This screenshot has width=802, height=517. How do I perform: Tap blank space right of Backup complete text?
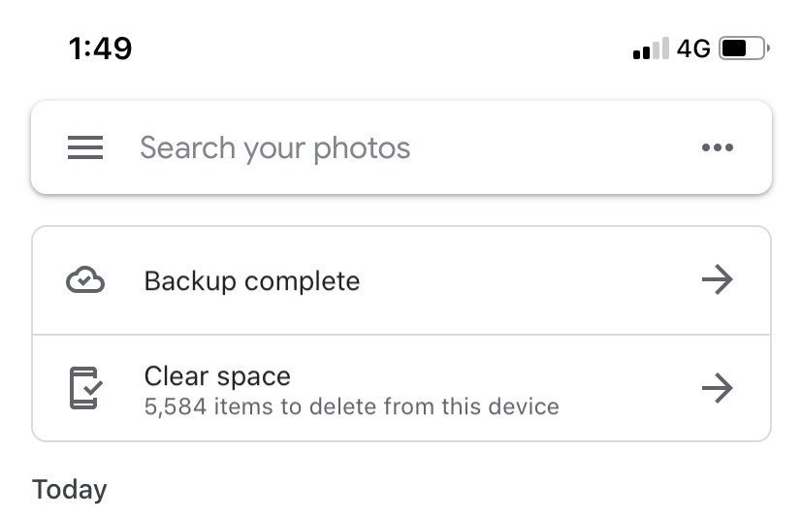click(527, 280)
